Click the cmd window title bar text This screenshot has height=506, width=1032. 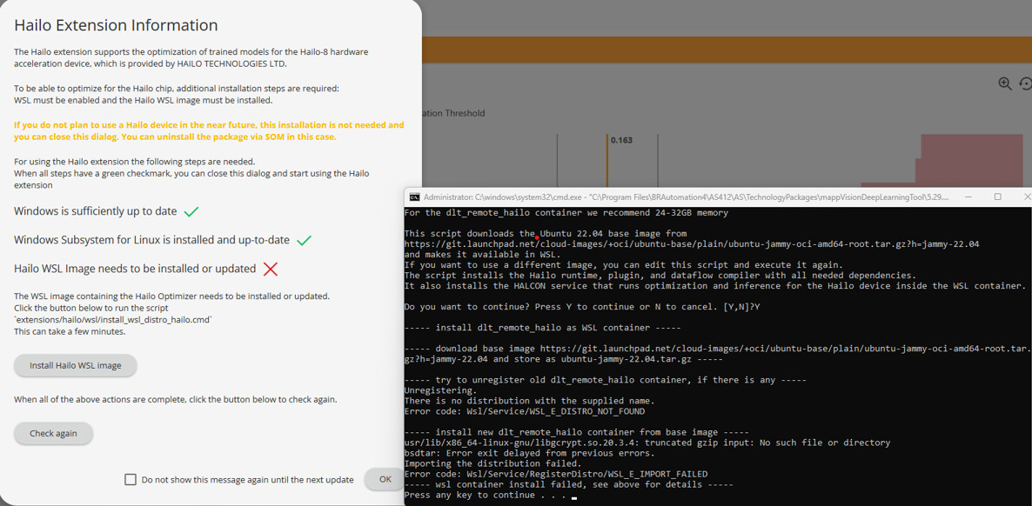686,196
